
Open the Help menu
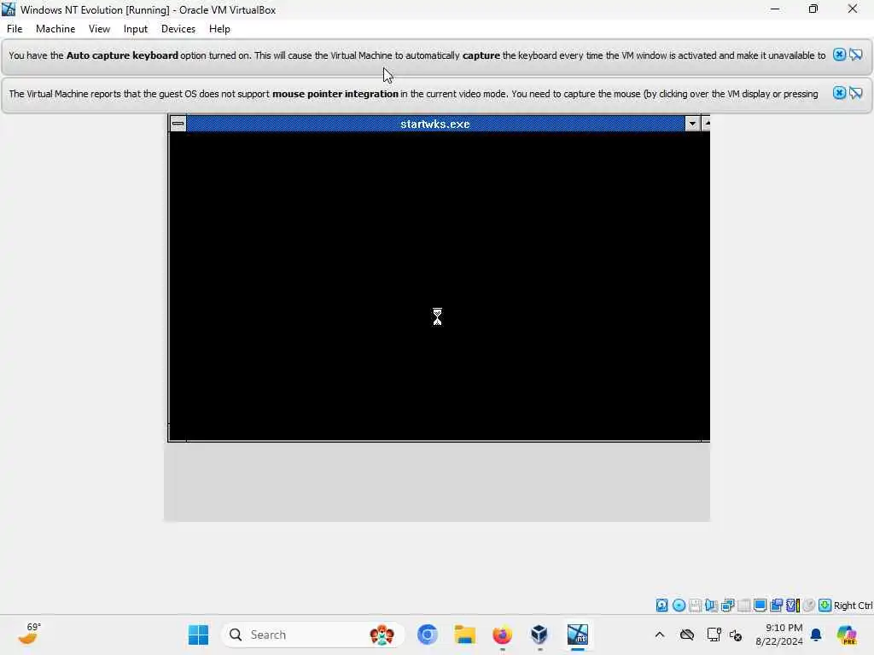coord(219,29)
